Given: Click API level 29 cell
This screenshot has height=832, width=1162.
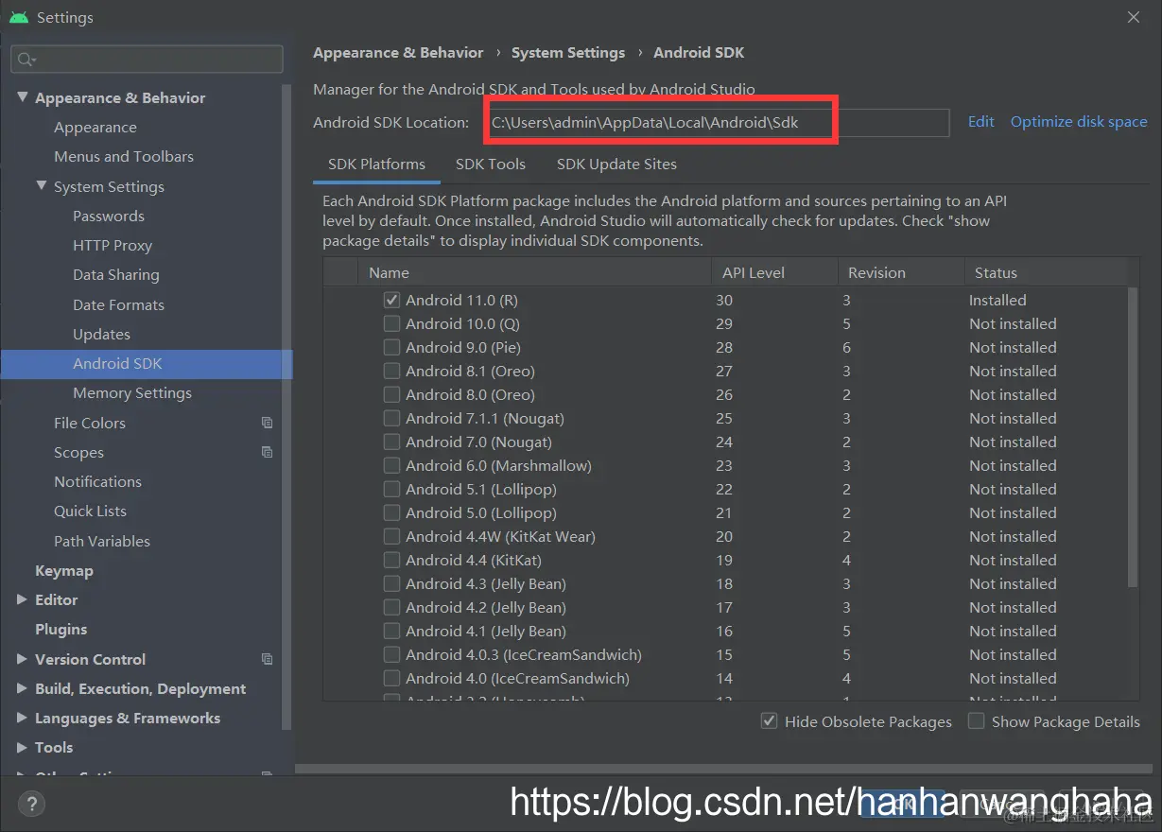Looking at the screenshot, I should (724, 323).
